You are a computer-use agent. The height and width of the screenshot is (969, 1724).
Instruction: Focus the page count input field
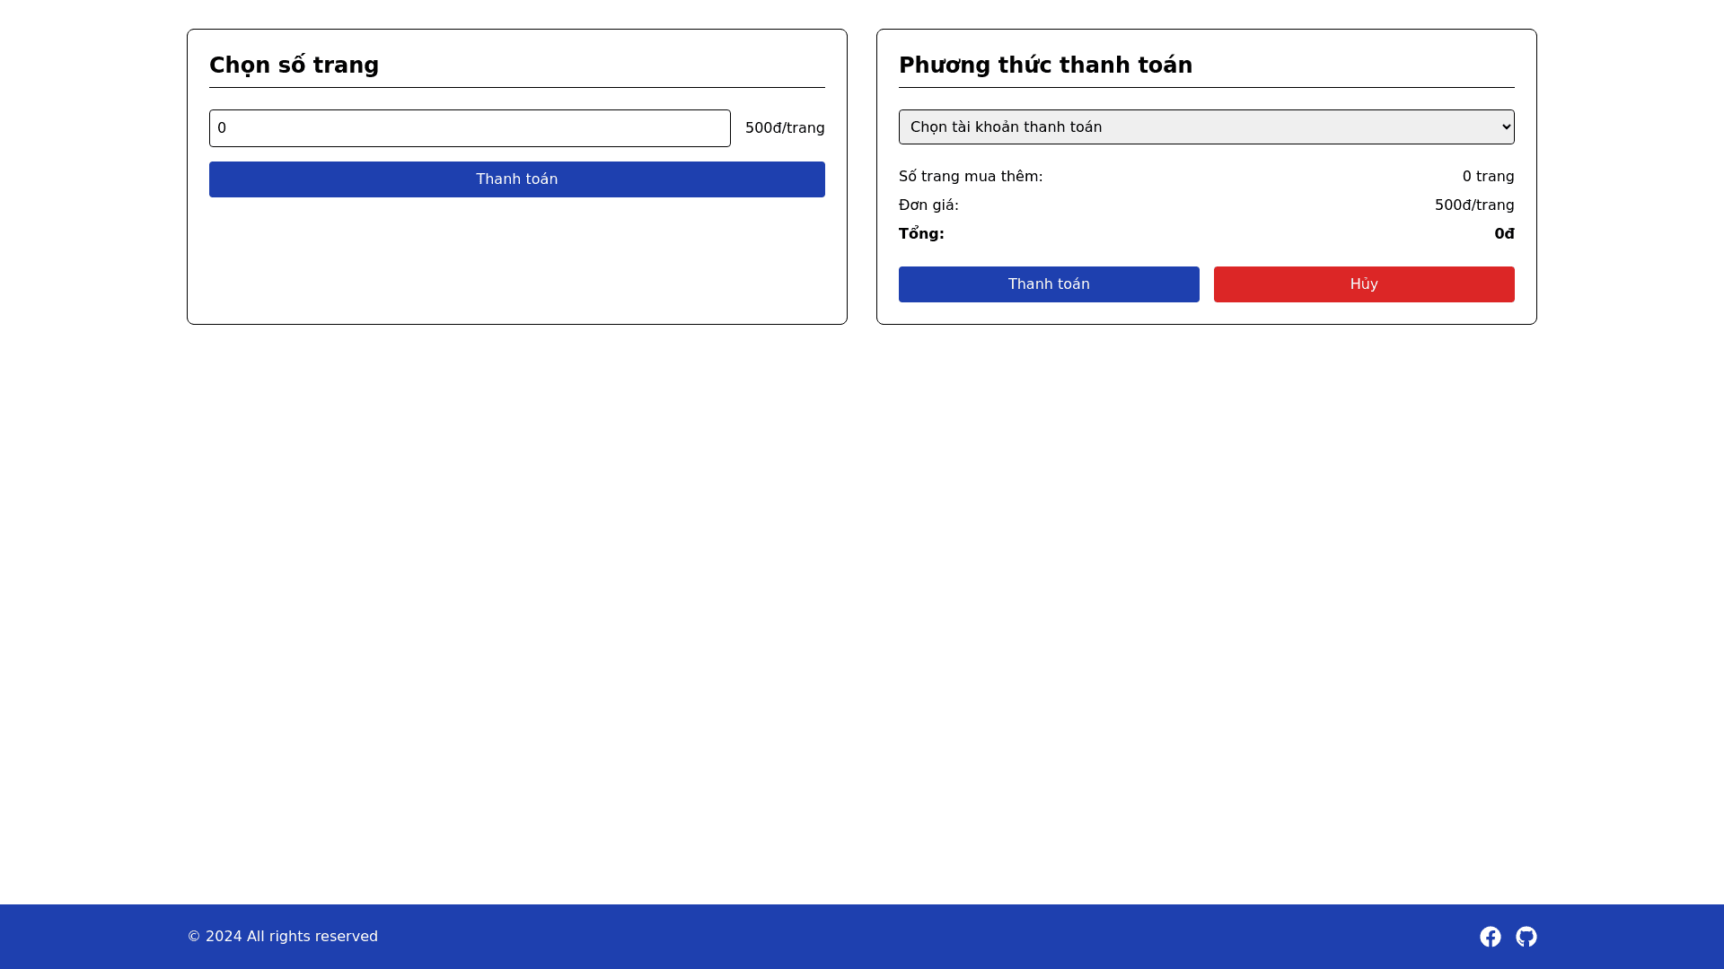(x=470, y=128)
